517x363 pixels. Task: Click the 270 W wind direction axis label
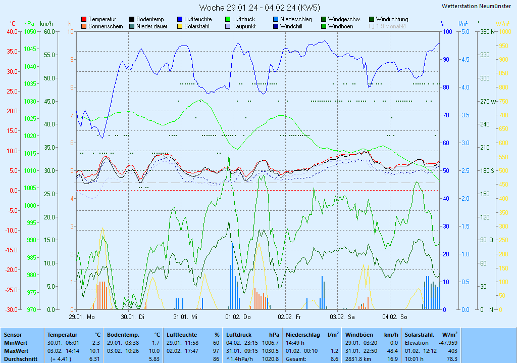coord(488,102)
